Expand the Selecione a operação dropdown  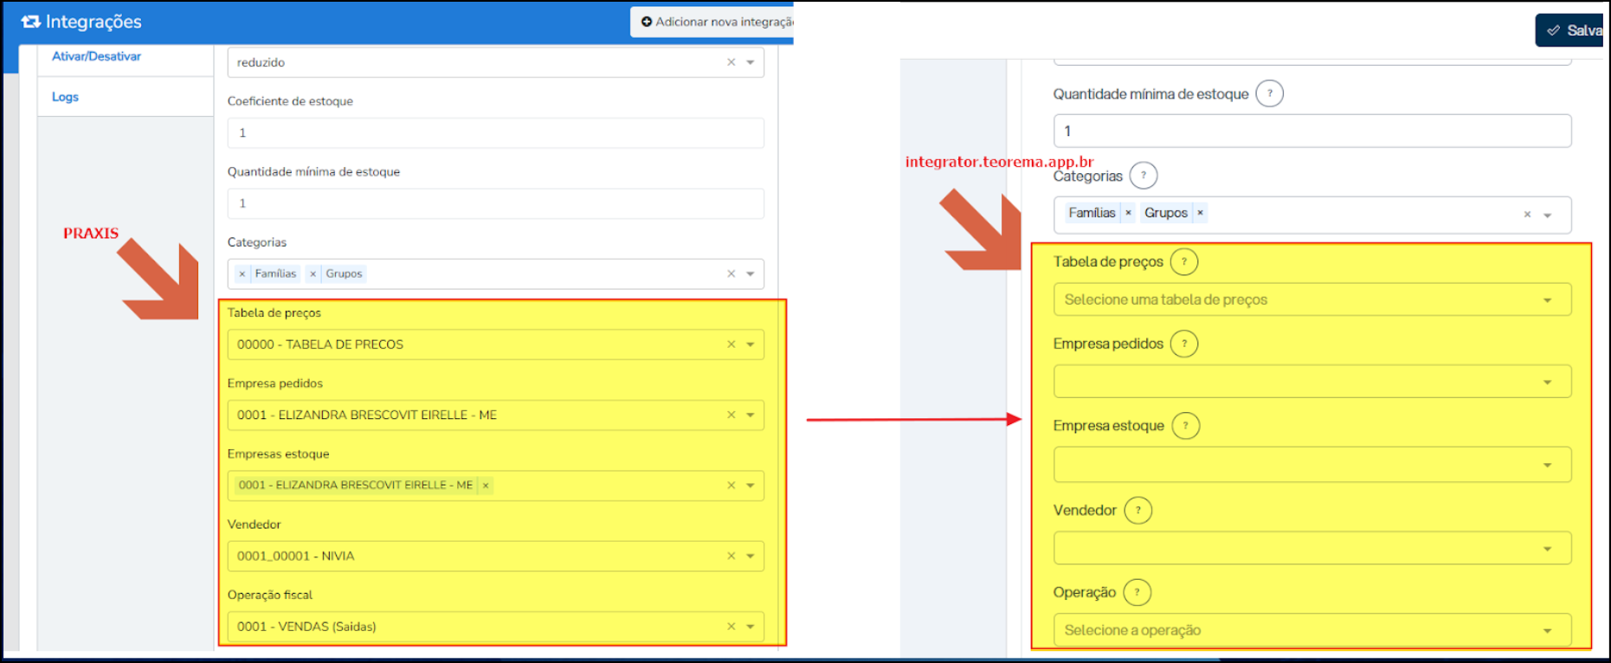point(1547,631)
